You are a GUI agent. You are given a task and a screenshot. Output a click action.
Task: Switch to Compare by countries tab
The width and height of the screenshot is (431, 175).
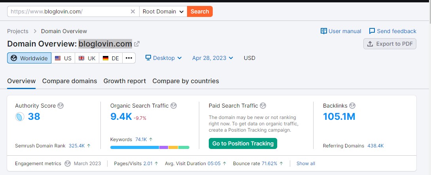[186, 81]
